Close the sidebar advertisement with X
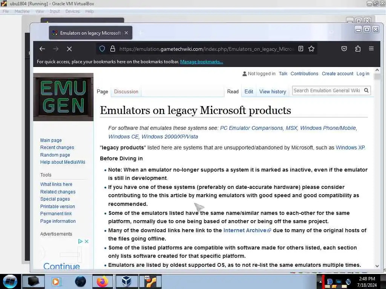 click(86, 241)
